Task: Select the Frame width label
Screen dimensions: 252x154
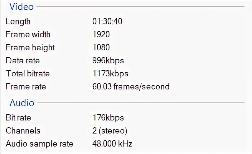Action: 28,34
